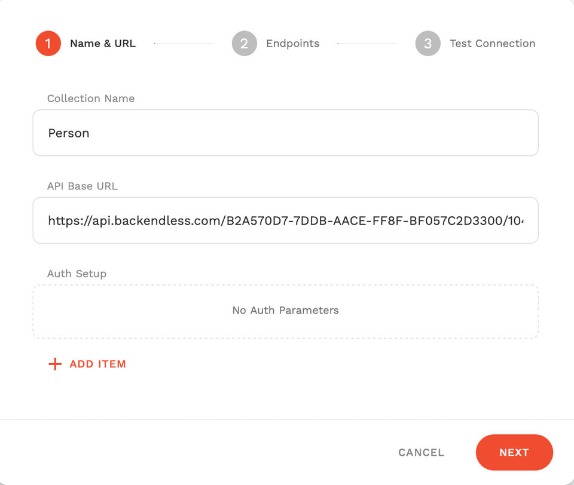Click into the API Base URL field
Image resolution: width=574 pixels, height=485 pixels.
[285, 220]
